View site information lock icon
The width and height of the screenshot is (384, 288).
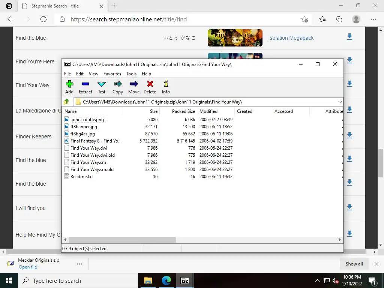coord(62,19)
